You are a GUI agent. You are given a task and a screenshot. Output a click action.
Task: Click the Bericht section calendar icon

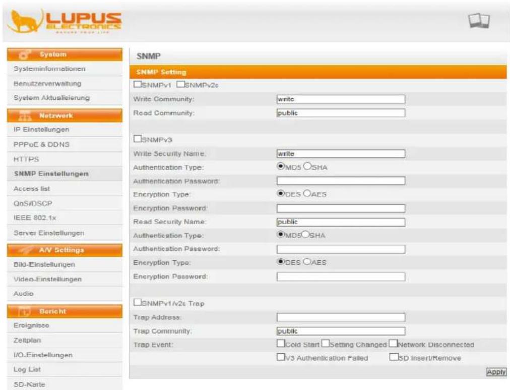(24, 311)
